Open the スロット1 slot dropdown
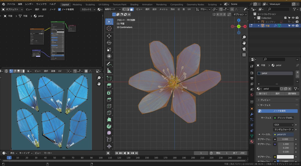Image resolution: width=301 pixels, height=166 pixels. pyautogui.click(x=88, y=9)
